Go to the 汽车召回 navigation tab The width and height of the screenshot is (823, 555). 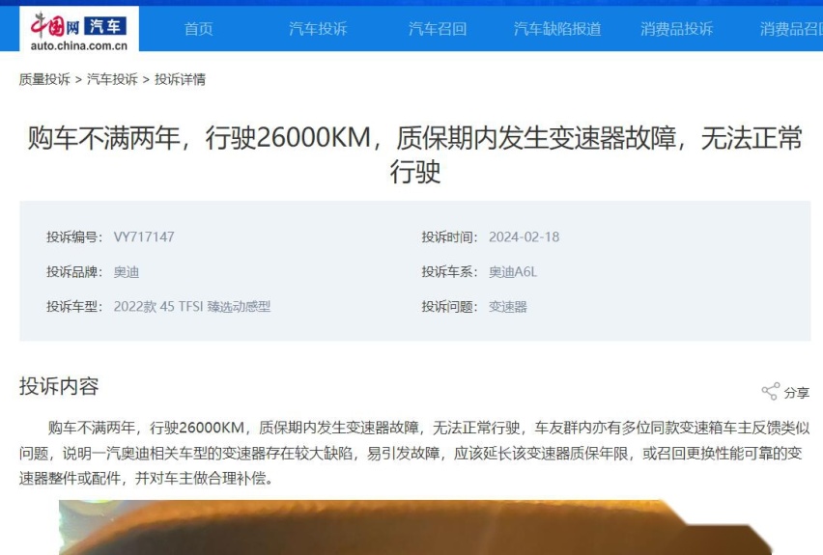click(438, 28)
